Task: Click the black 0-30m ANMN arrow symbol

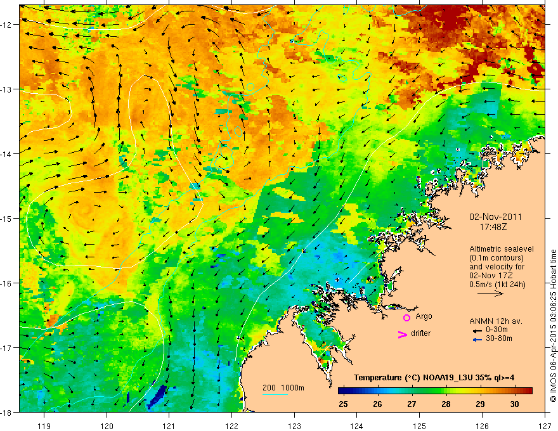Action: coord(477,331)
